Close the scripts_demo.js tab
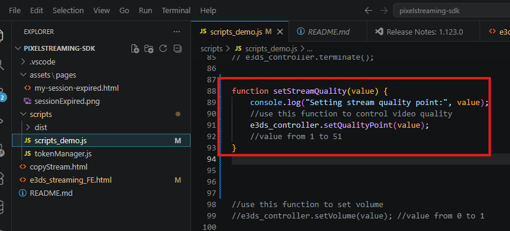This screenshot has height=231, width=510. pos(280,32)
